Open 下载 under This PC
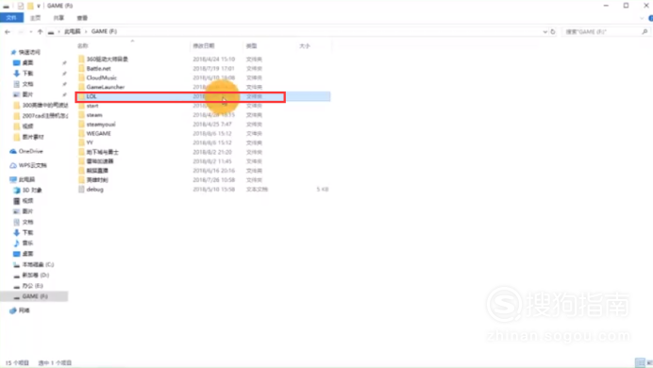This screenshot has width=653, height=368. pyautogui.click(x=27, y=233)
